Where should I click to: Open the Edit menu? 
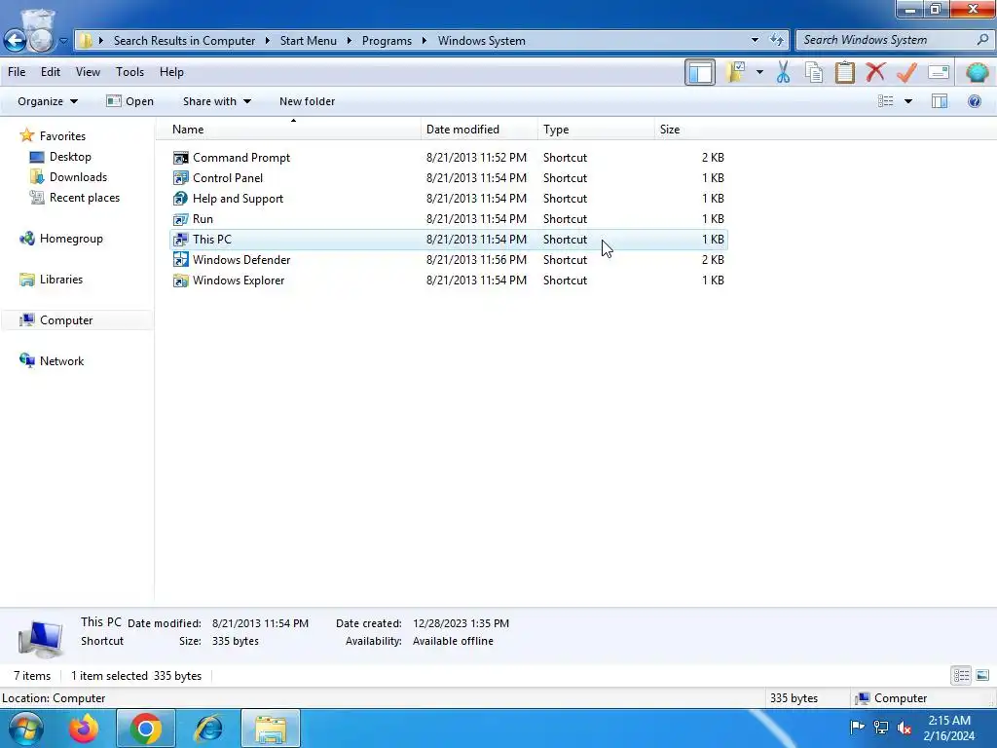click(x=51, y=72)
